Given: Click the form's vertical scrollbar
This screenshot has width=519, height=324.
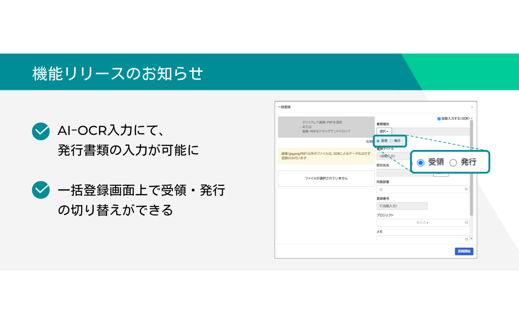Looking at the screenshot, I should point(471,168).
